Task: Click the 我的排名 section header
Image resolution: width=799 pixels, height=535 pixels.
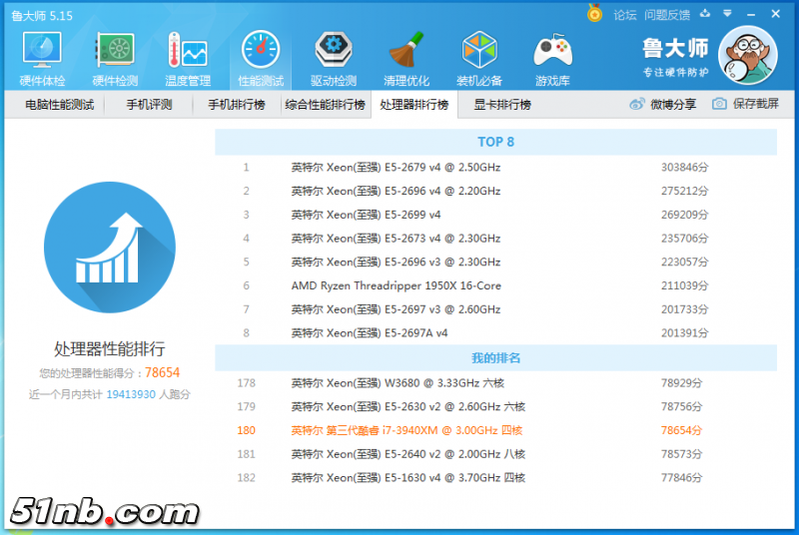Action: (x=495, y=358)
